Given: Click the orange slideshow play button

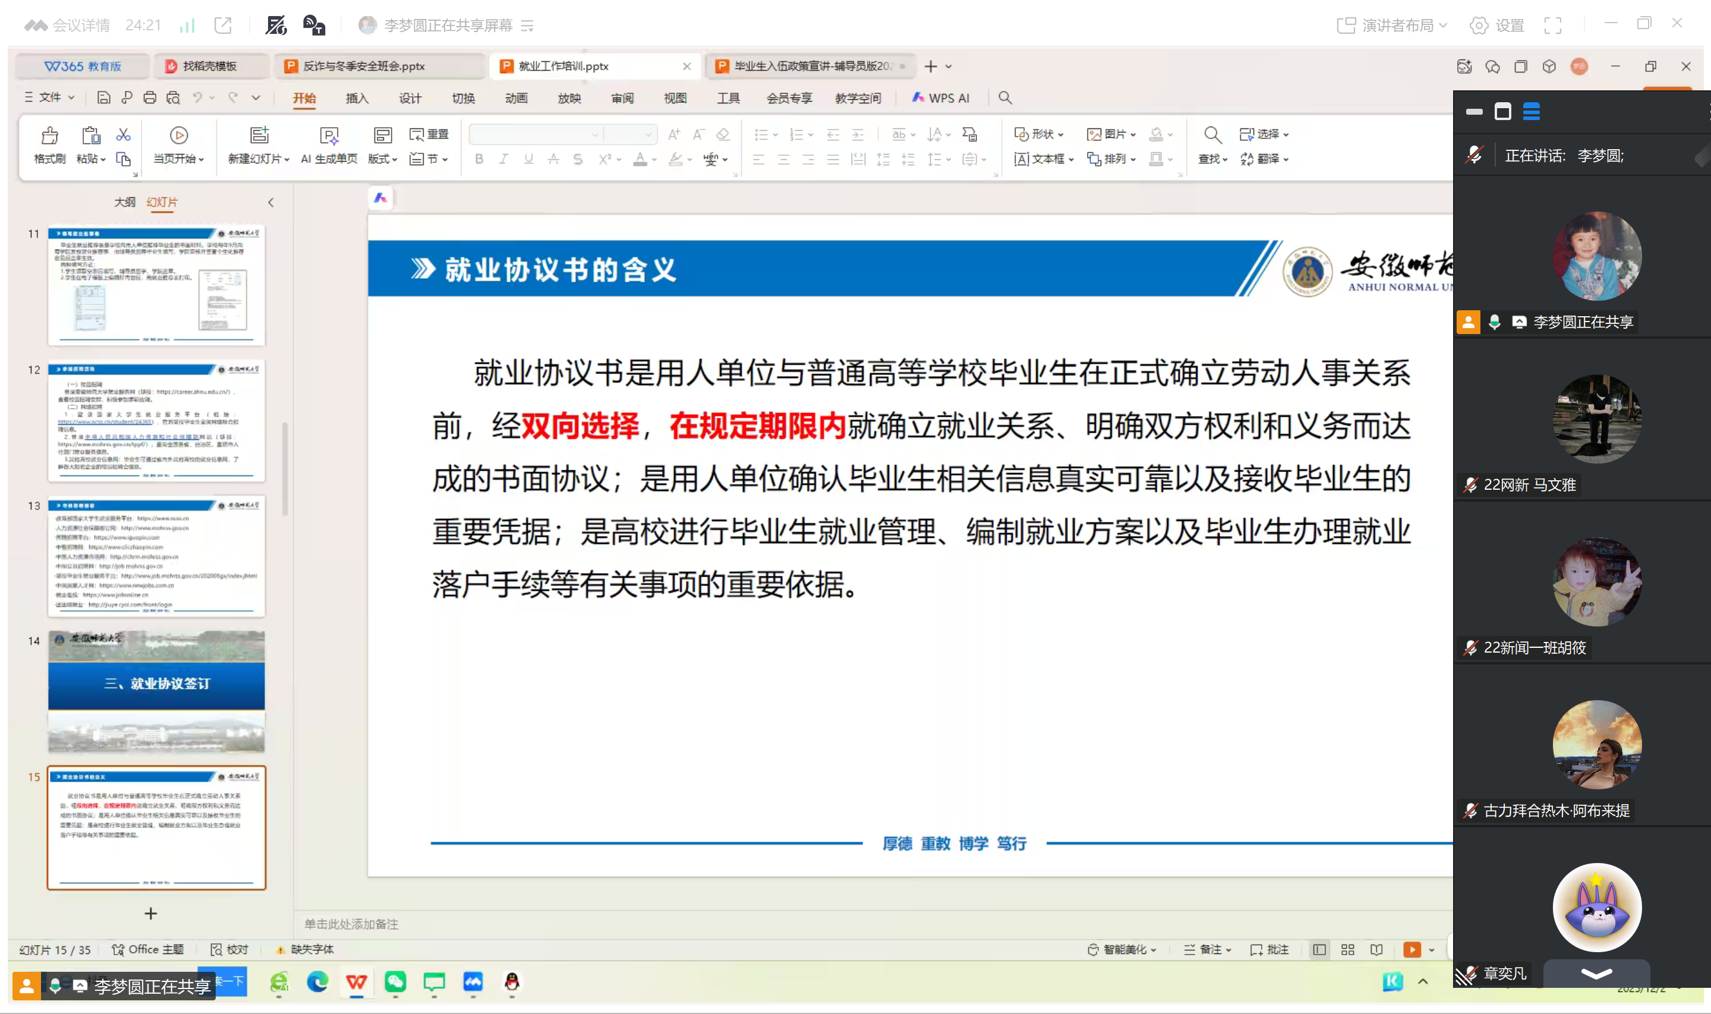Looking at the screenshot, I should tap(1411, 950).
